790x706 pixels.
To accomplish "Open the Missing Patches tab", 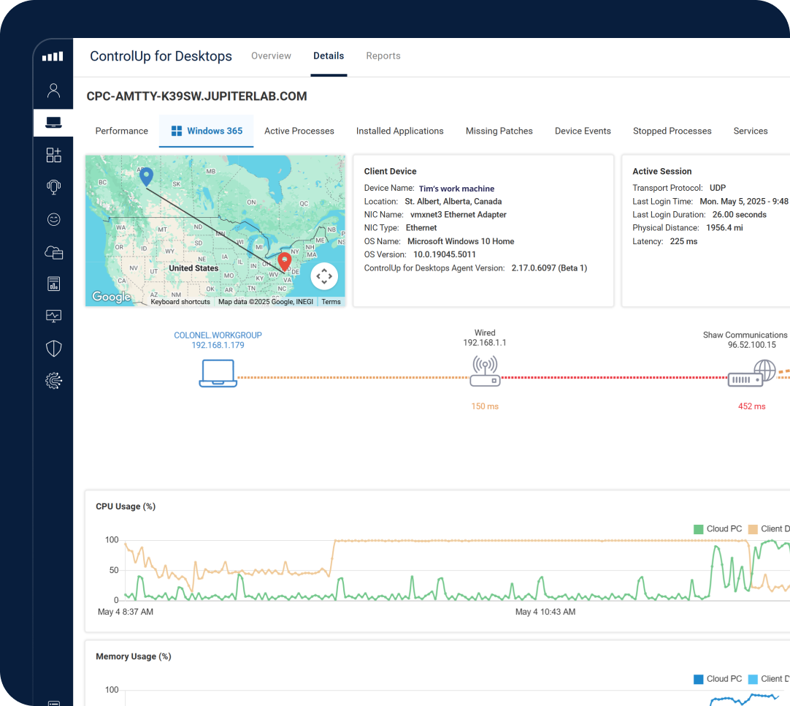I will pos(499,131).
